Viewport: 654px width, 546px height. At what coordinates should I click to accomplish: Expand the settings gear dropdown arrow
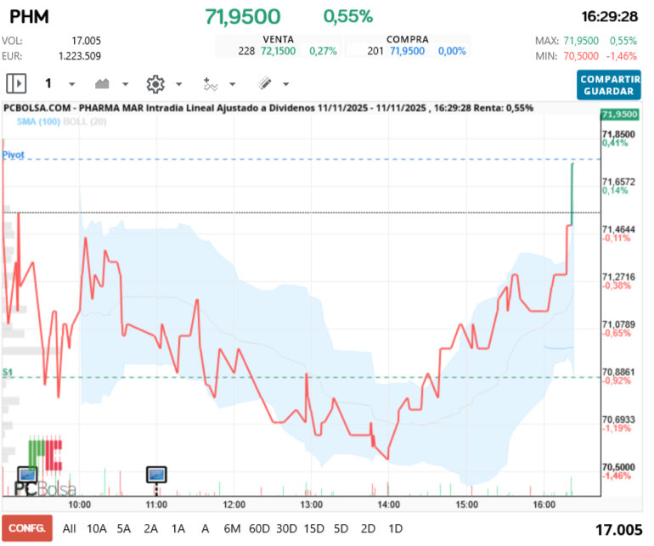coord(179,84)
